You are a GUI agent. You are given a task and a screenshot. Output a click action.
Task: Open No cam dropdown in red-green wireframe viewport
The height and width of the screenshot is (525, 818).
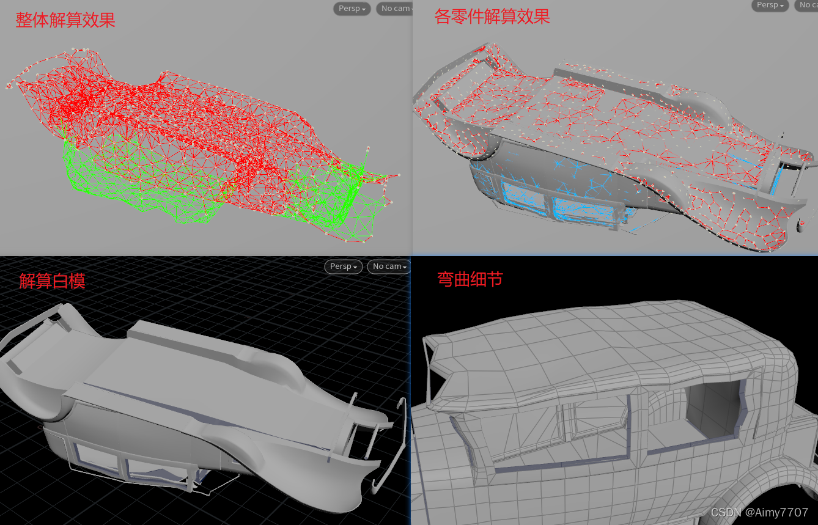[x=394, y=9]
